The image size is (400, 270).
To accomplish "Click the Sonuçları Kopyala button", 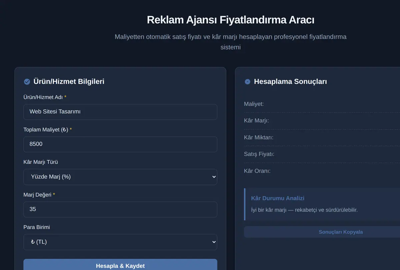I will coord(341,232).
